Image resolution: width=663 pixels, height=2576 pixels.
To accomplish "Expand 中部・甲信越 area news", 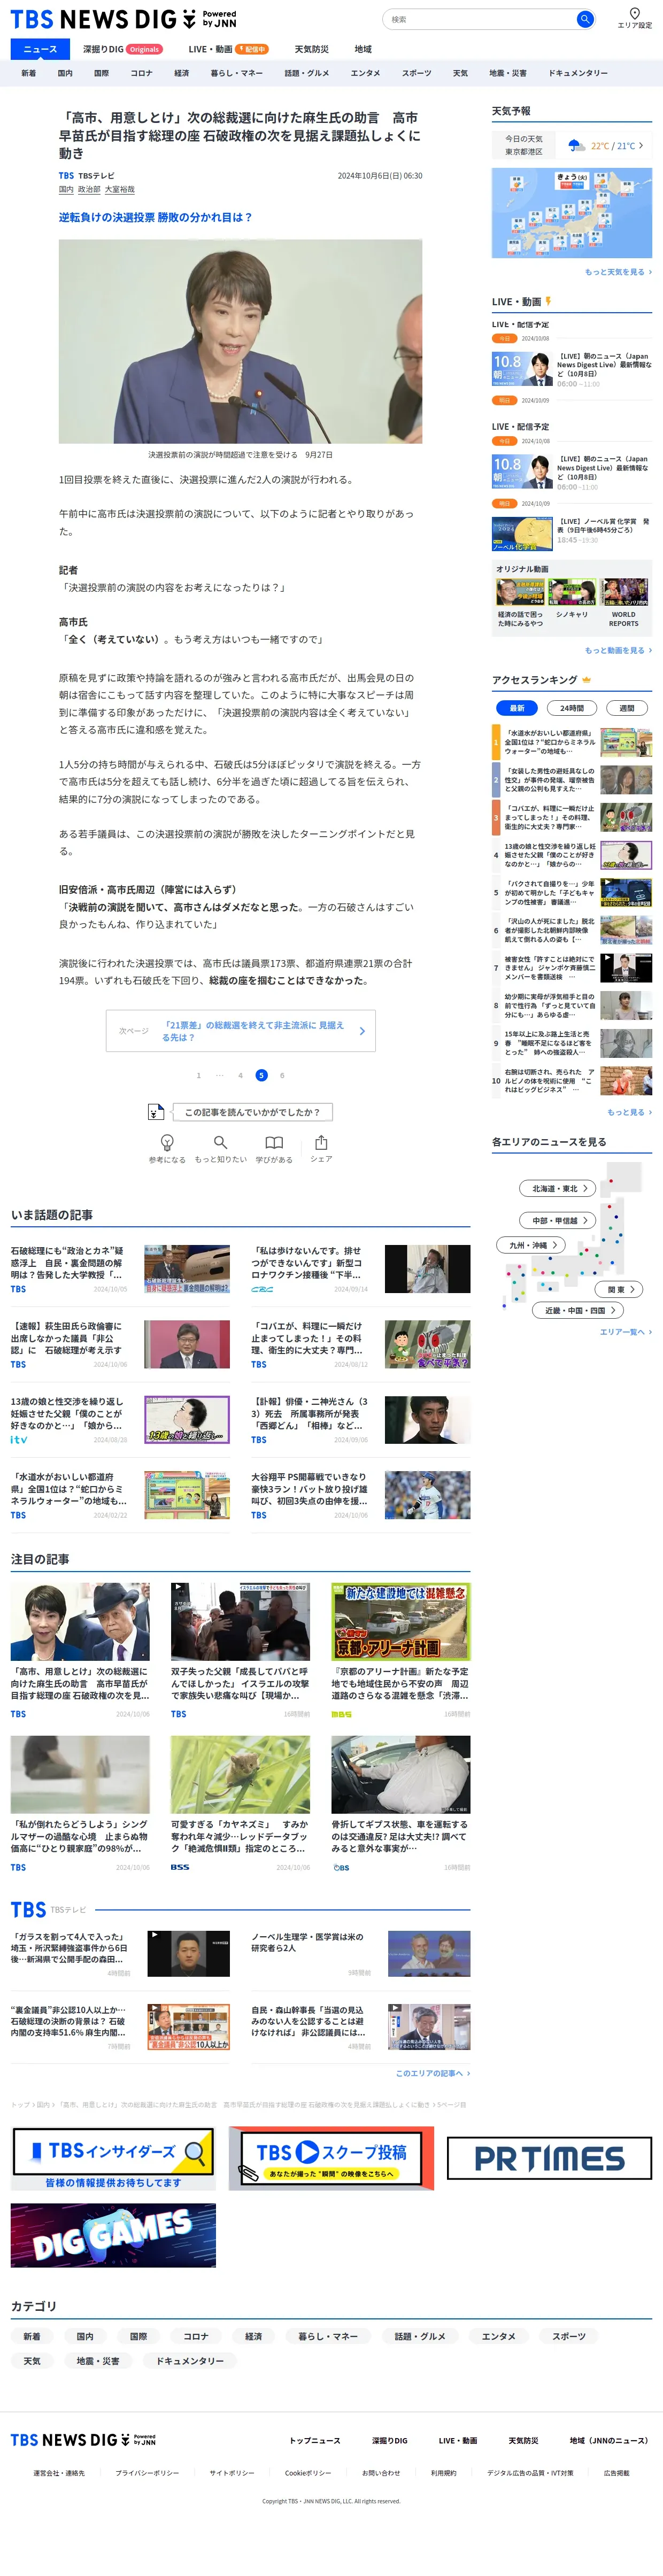I will click(558, 1220).
